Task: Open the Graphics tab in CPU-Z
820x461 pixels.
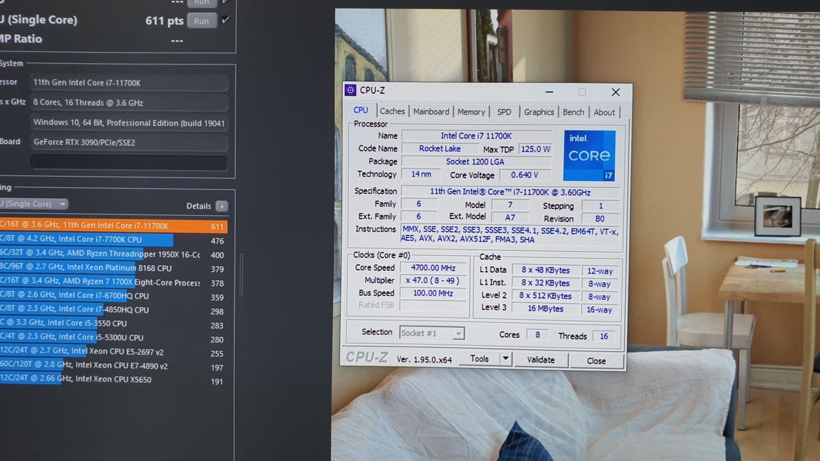Action: coord(539,112)
